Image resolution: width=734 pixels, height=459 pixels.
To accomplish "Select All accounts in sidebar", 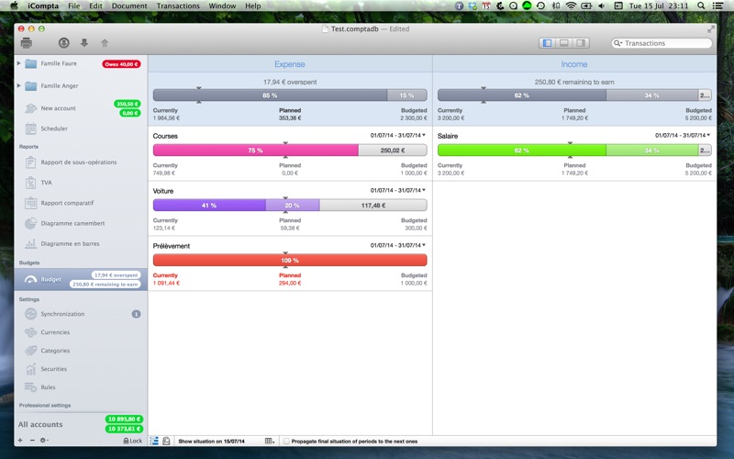I will point(40,424).
